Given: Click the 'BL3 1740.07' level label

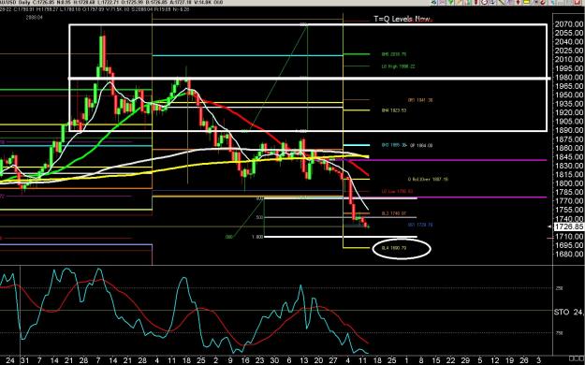Looking at the screenshot, I should 394,213.
